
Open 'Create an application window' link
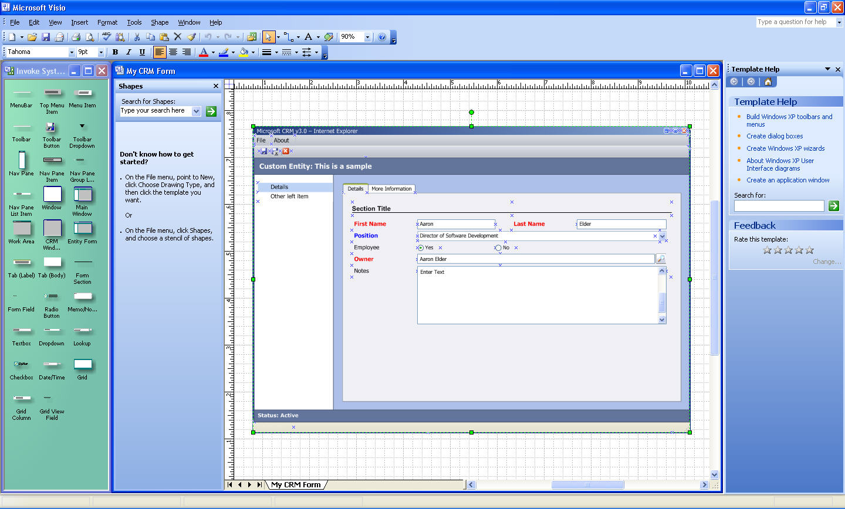point(787,180)
